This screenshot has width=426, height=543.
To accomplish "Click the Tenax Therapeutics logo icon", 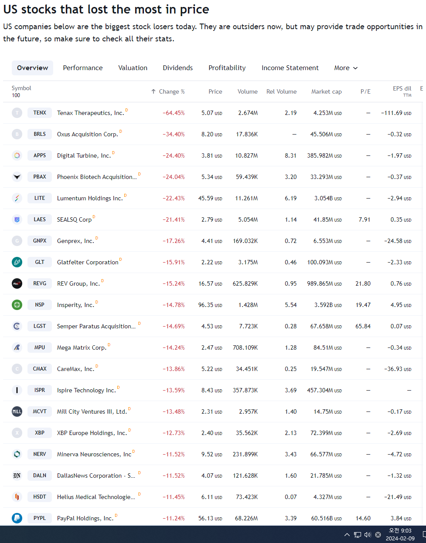I will click(x=17, y=113).
